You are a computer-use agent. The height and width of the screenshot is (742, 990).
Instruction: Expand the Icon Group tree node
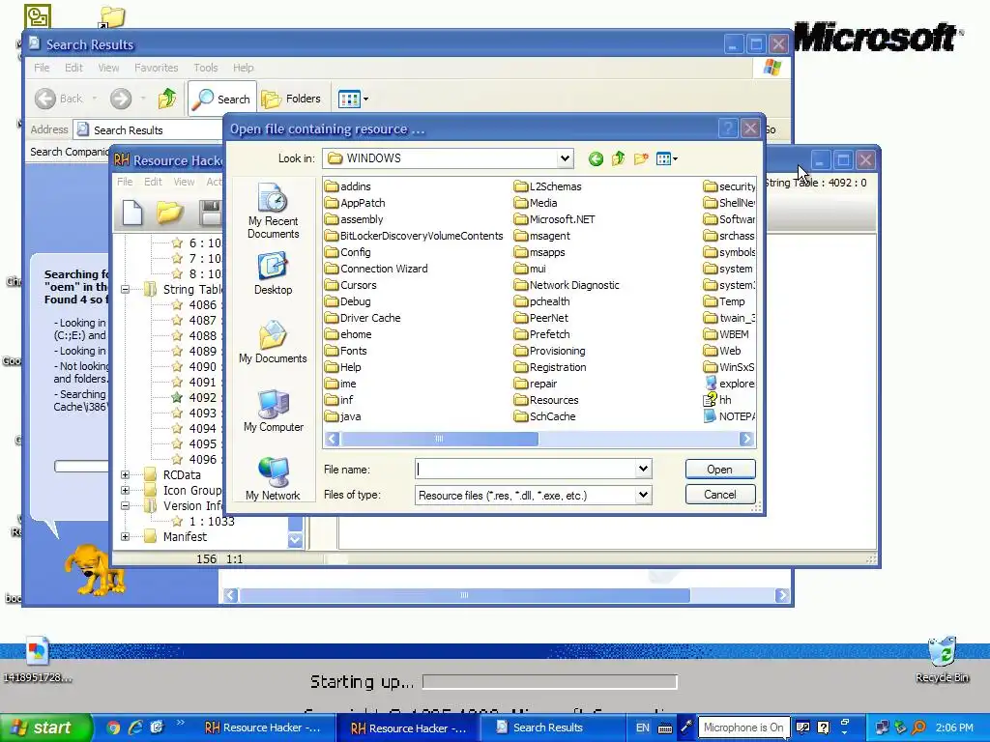(x=125, y=490)
